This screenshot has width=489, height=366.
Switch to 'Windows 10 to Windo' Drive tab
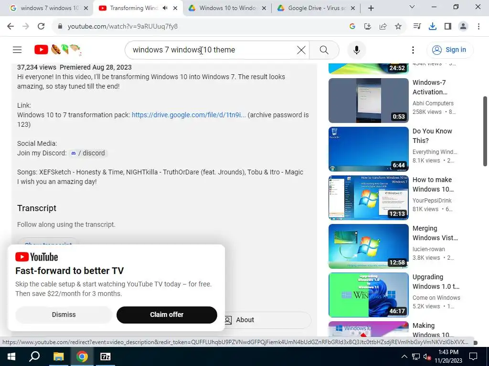(227, 8)
